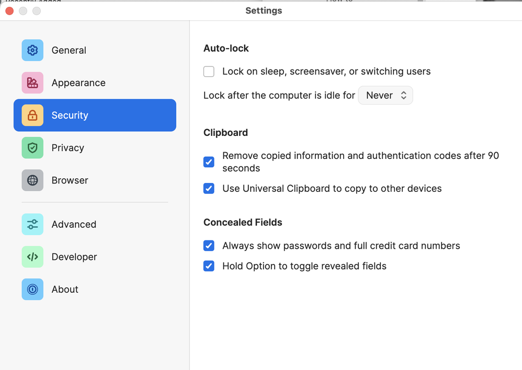Toggle Hold Option to reveal fields checkbox
522x370 pixels.
[x=209, y=266]
